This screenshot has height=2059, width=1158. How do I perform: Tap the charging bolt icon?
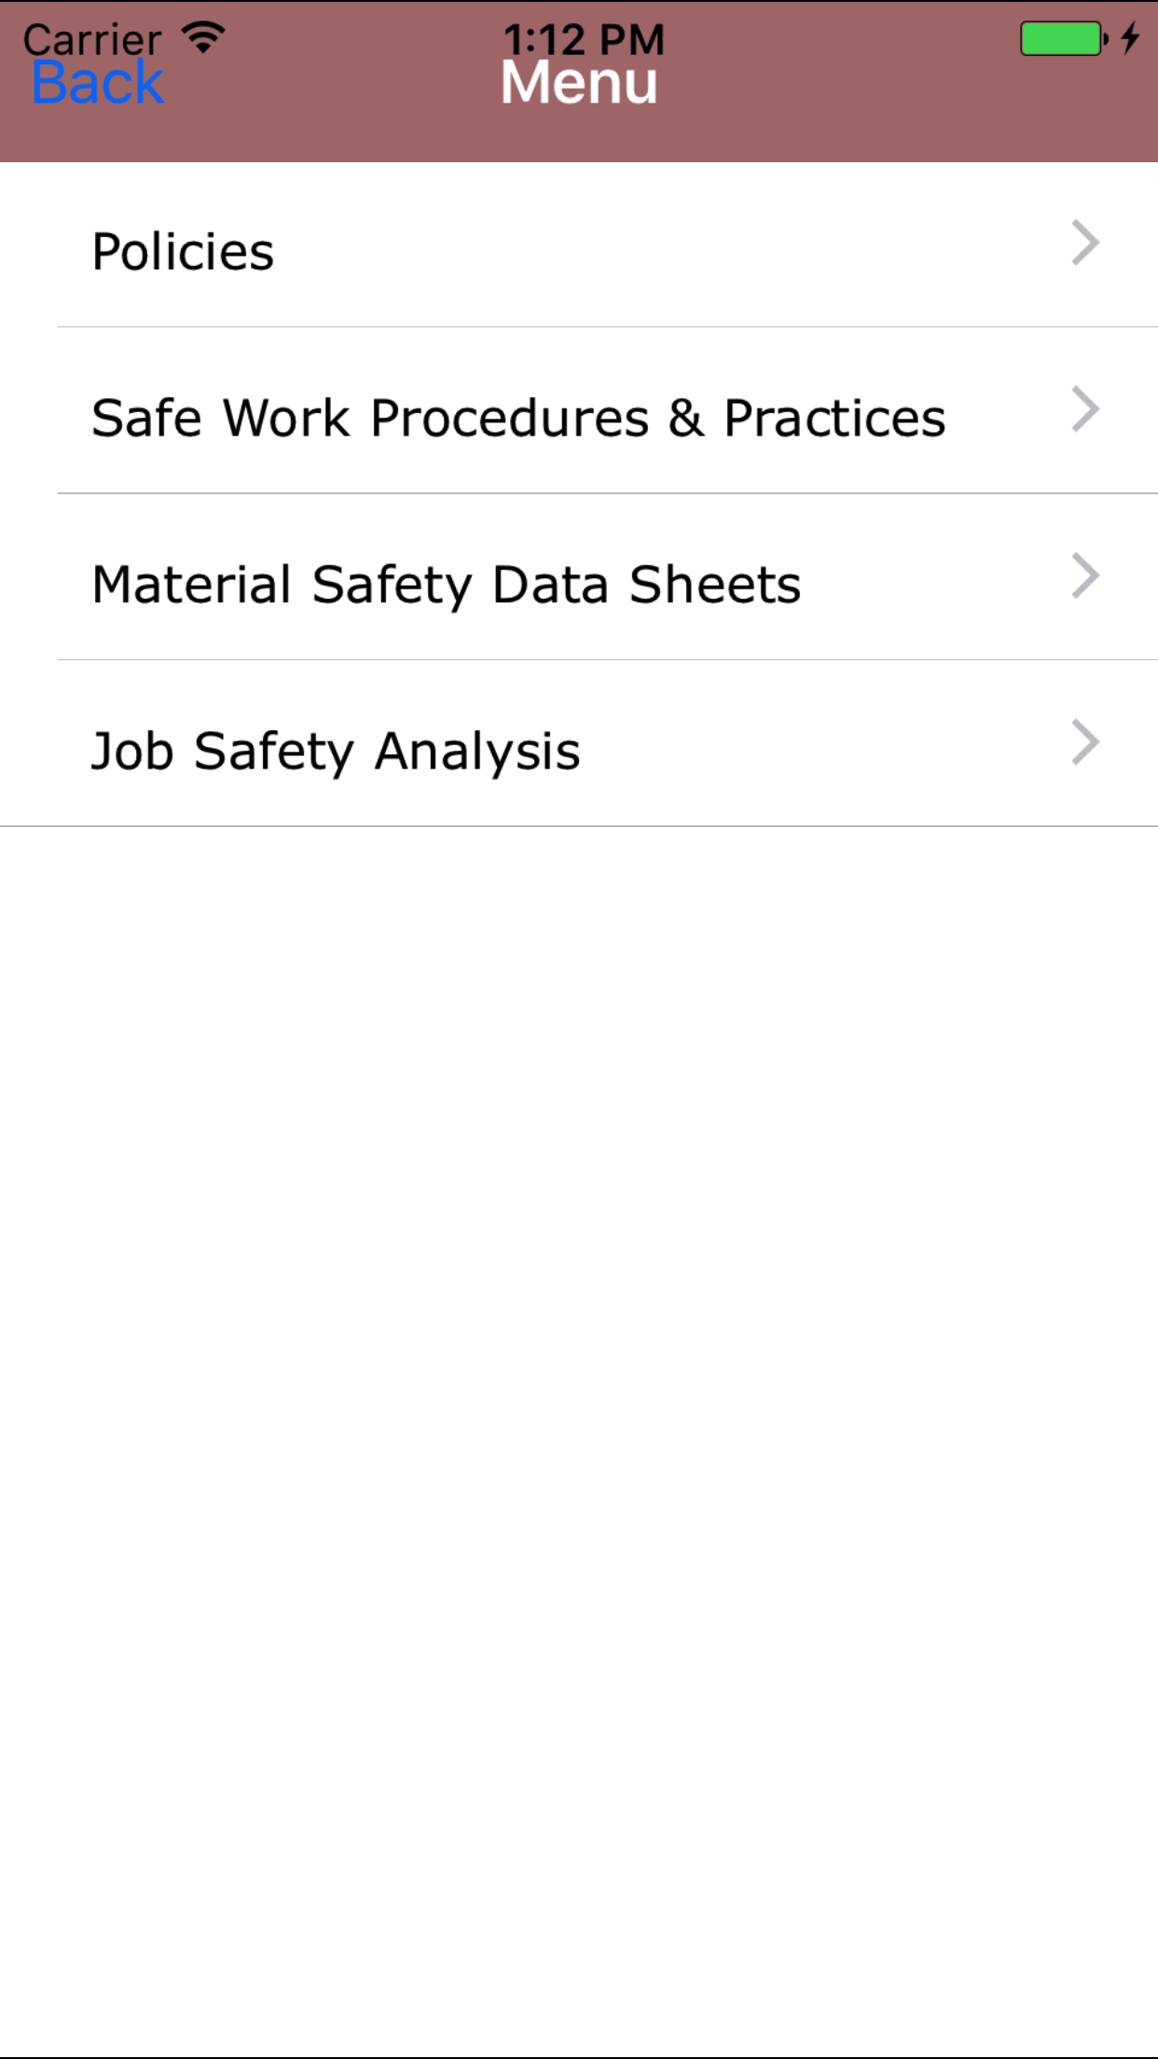coord(1130,38)
